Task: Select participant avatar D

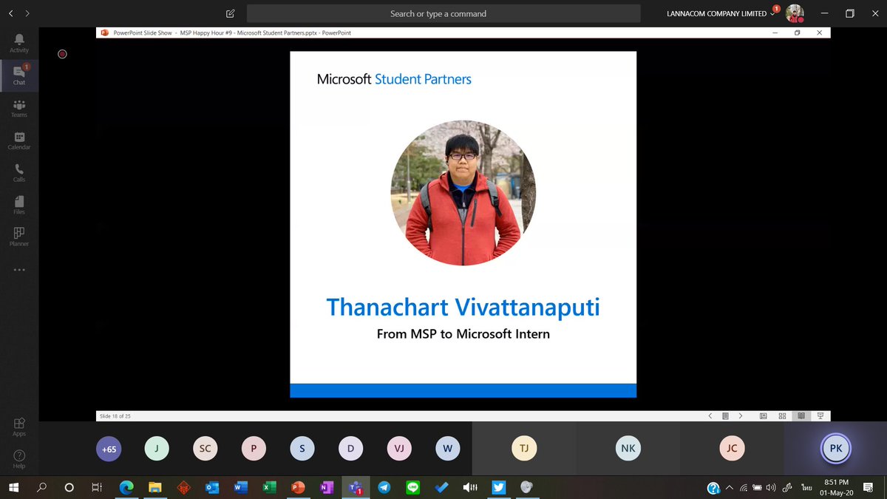Action: tap(350, 449)
